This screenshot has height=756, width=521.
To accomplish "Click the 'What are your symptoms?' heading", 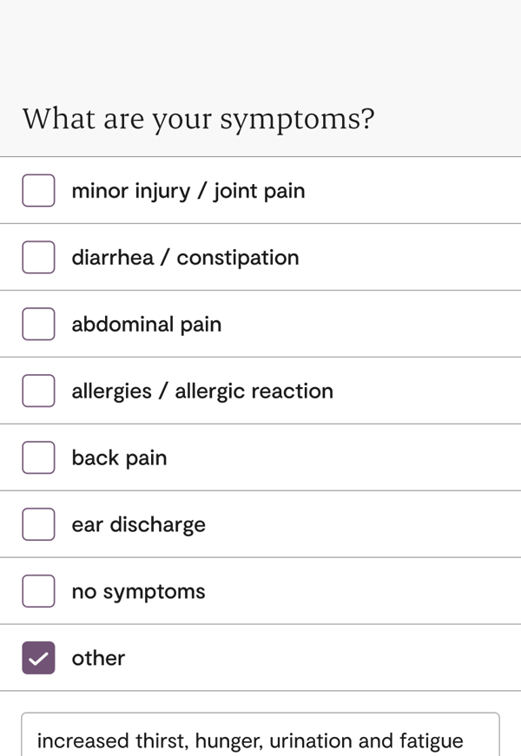I will 198,119.
